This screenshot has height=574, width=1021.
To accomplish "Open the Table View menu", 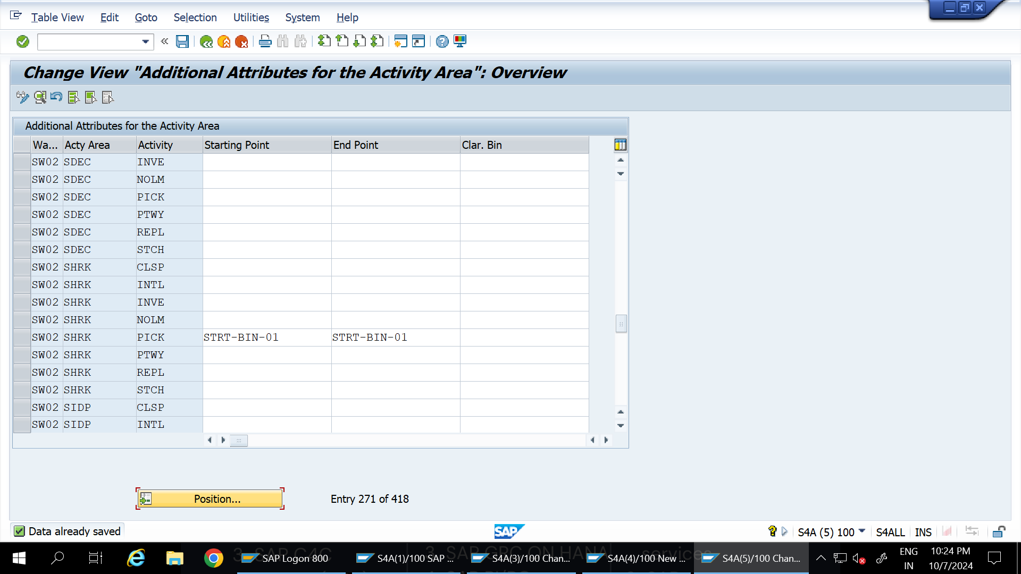I will 57,18.
